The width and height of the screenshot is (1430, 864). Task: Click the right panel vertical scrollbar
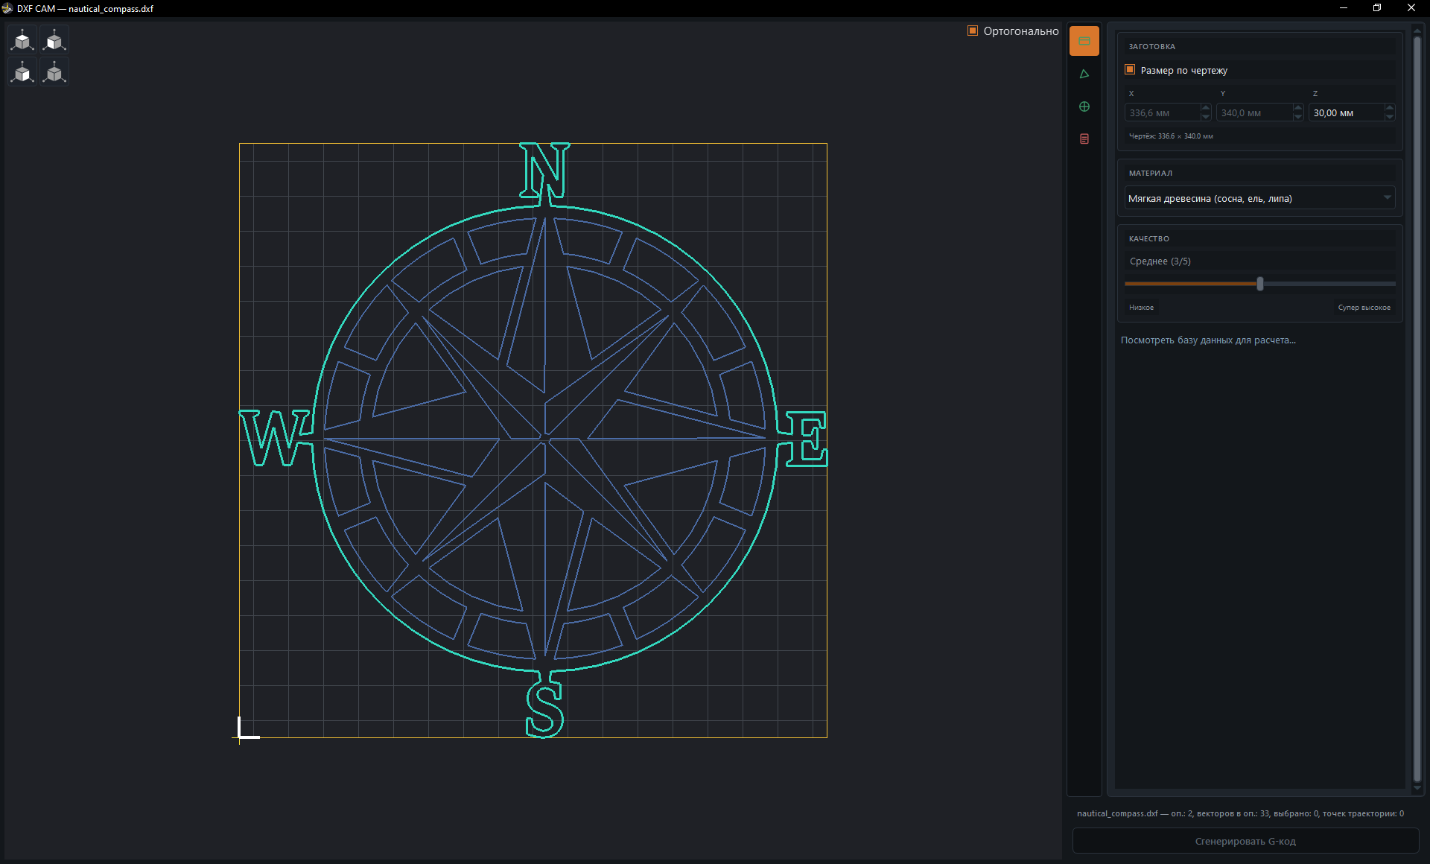coord(1417,408)
